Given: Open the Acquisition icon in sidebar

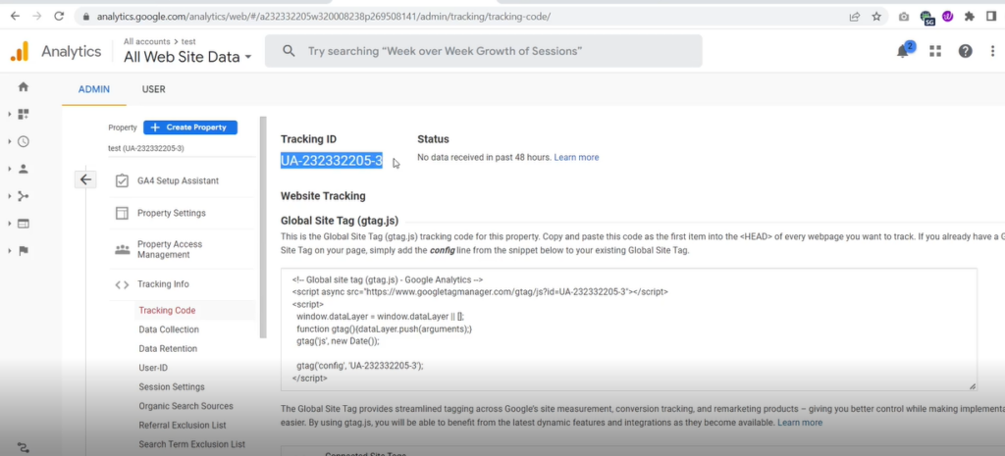Looking at the screenshot, I should (x=24, y=196).
